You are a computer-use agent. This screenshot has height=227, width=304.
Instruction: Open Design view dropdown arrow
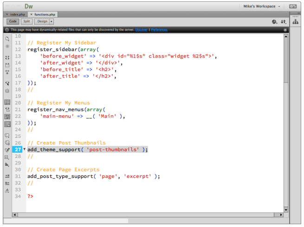(x=52, y=21)
